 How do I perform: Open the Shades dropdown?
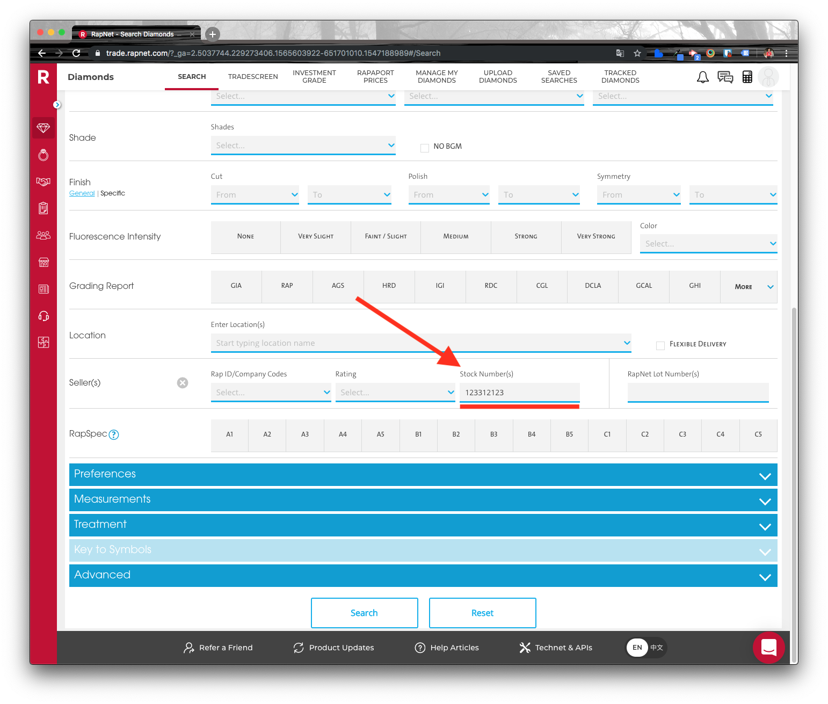click(x=303, y=146)
